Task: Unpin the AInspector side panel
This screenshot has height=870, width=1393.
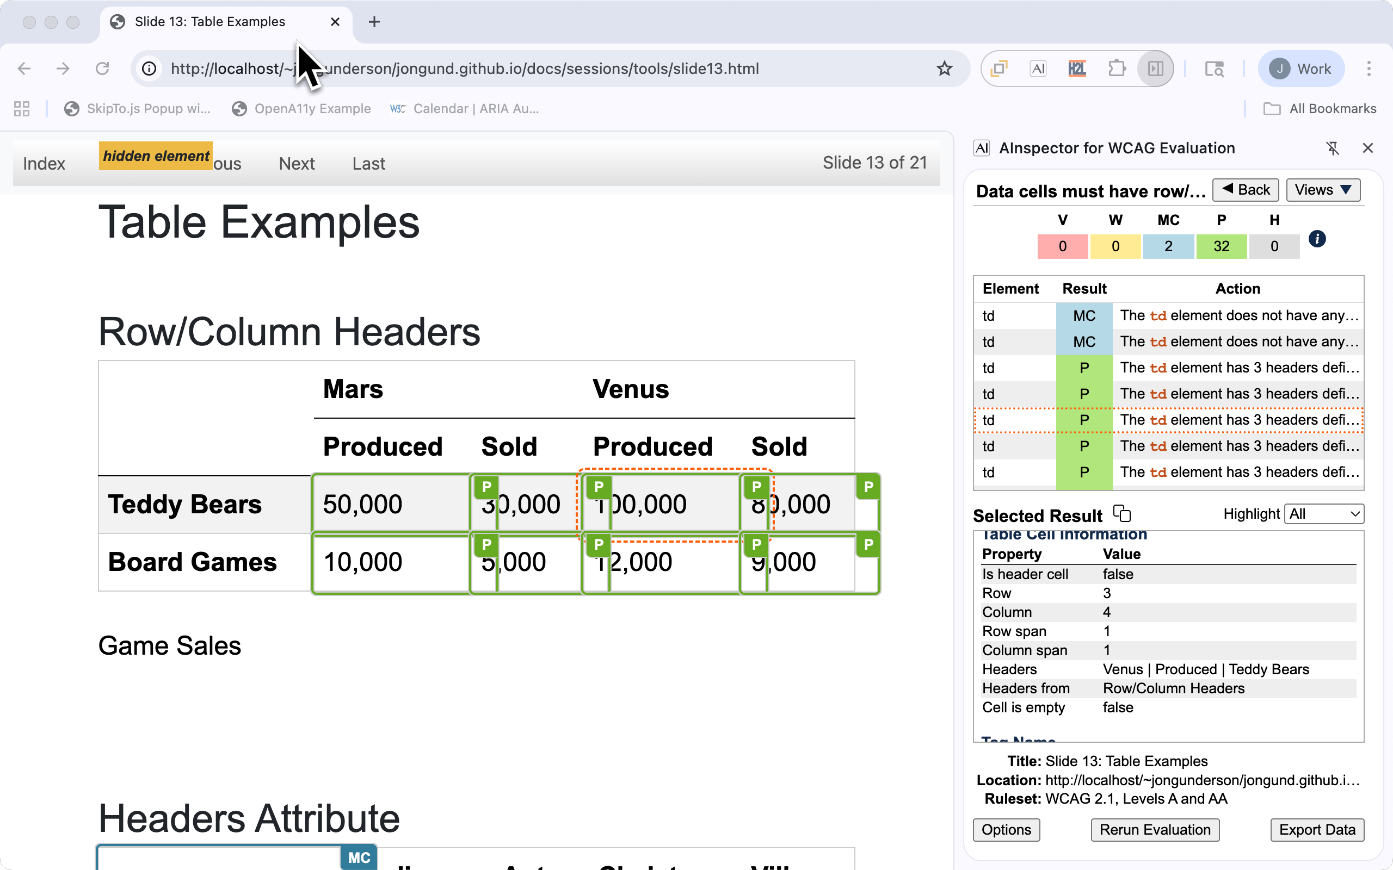Action: [x=1333, y=148]
